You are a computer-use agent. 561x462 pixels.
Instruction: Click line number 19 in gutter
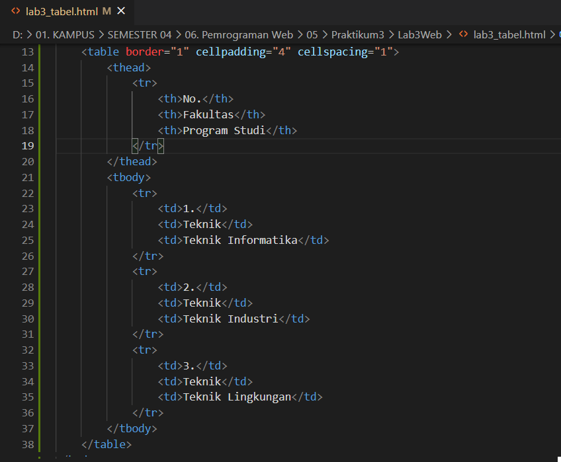[x=28, y=146]
